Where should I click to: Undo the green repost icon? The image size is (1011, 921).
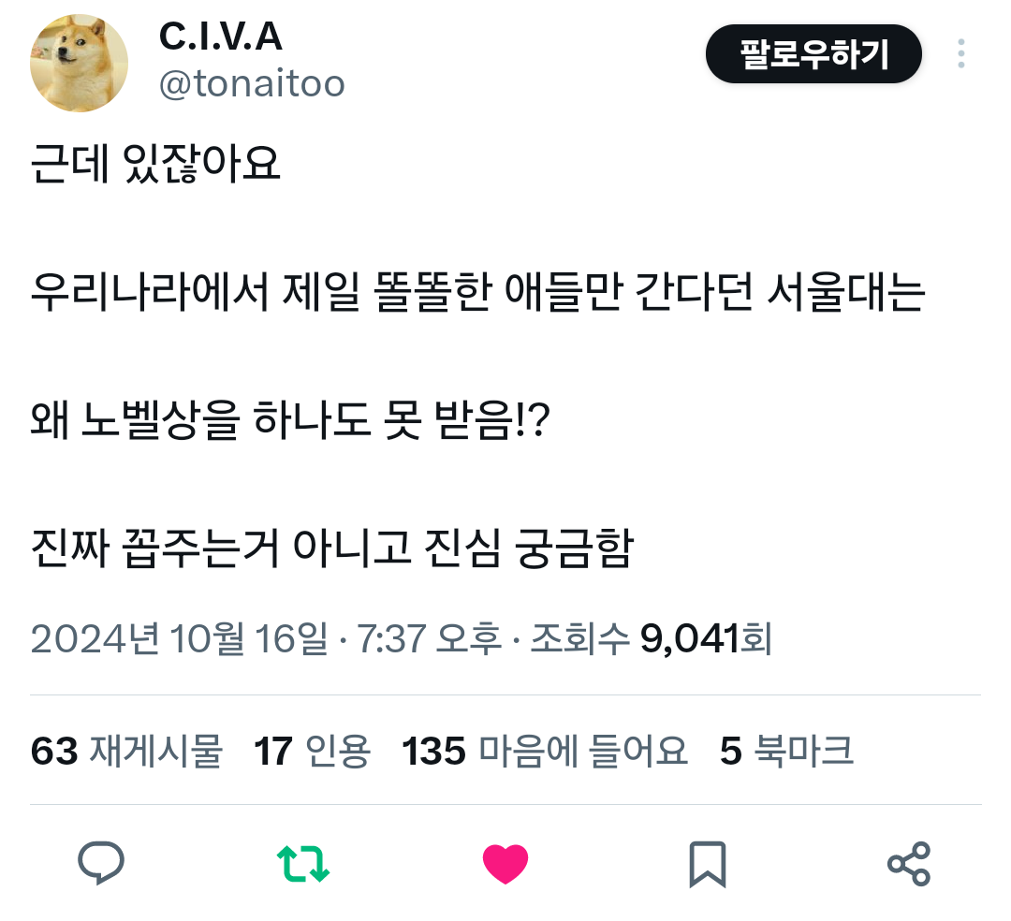click(303, 864)
